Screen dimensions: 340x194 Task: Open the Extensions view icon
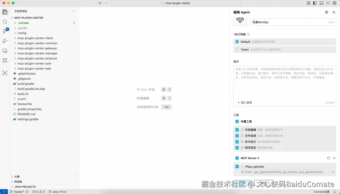click(5, 60)
